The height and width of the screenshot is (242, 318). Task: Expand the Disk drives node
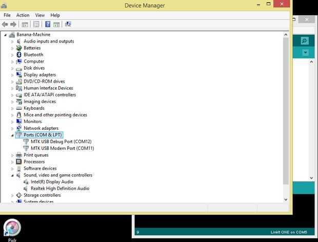click(12, 68)
